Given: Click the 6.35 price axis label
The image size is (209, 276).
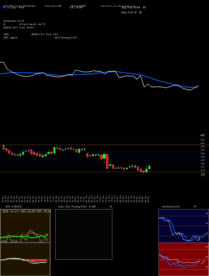Looking at the screenshot, I should pyautogui.click(x=202, y=140).
